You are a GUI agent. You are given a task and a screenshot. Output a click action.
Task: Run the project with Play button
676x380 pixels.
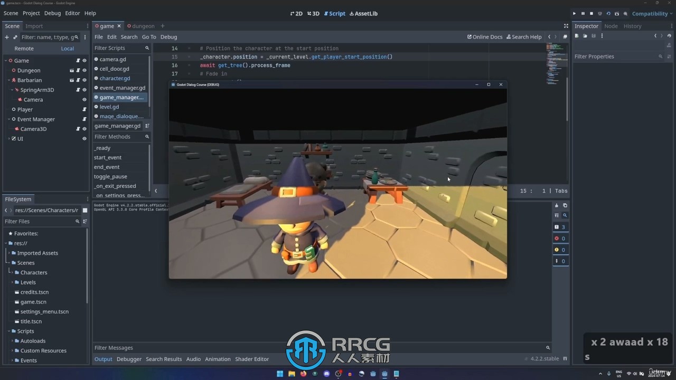point(575,13)
